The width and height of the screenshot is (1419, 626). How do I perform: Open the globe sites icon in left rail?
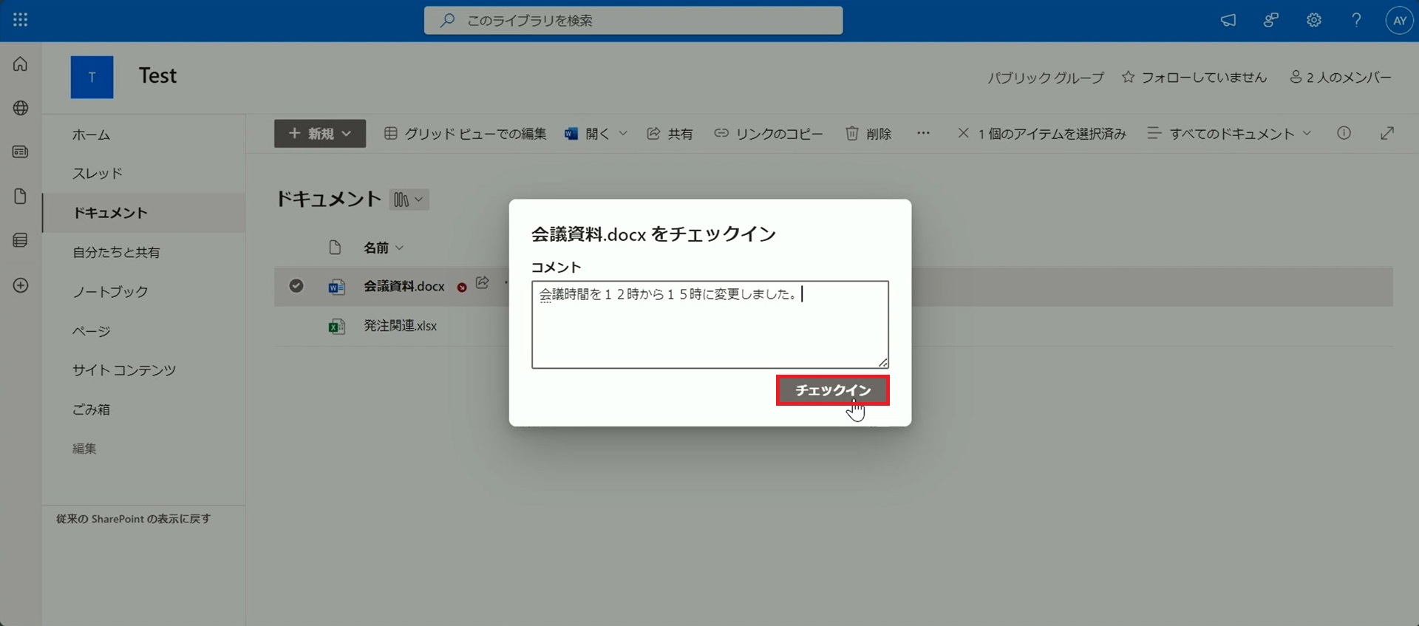pos(21,108)
